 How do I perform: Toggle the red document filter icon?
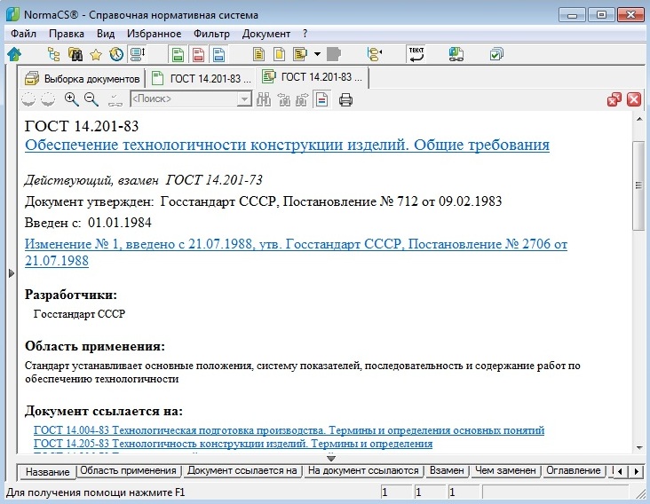tap(198, 54)
